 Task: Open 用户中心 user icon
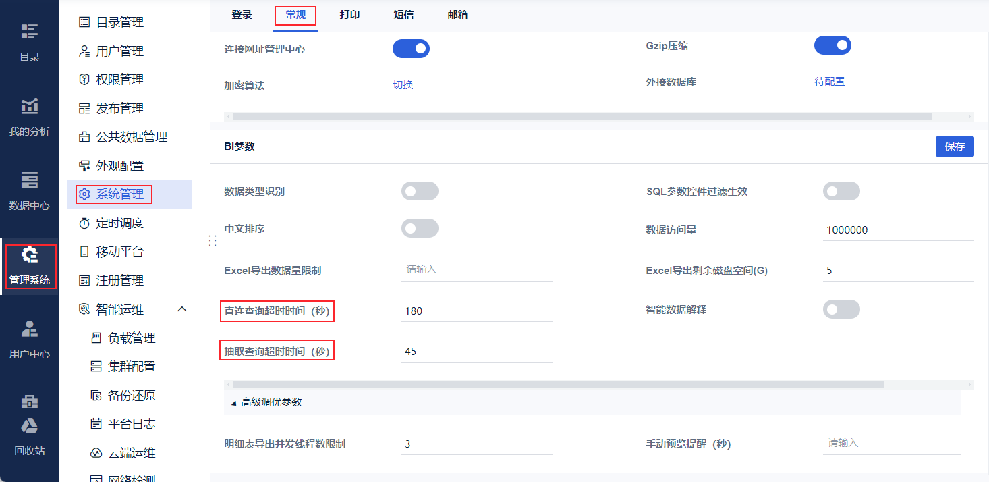(x=30, y=329)
